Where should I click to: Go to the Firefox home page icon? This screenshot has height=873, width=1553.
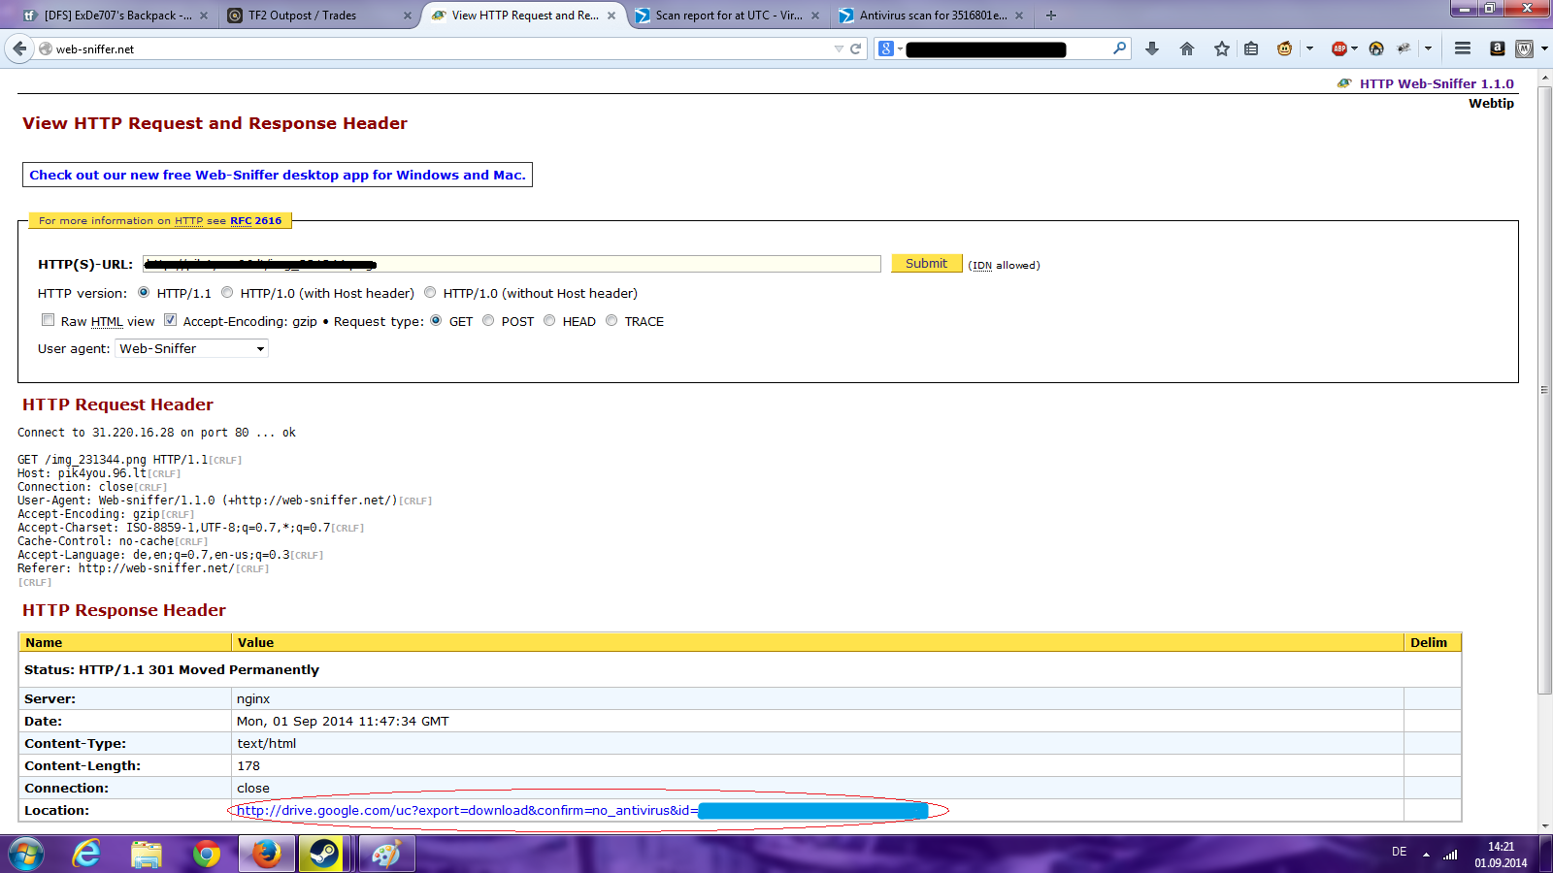[1187, 48]
